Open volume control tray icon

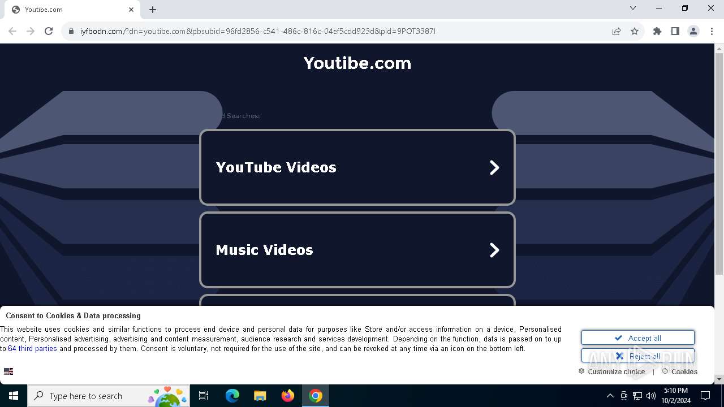pyautogui.click(x=651, y=396)
